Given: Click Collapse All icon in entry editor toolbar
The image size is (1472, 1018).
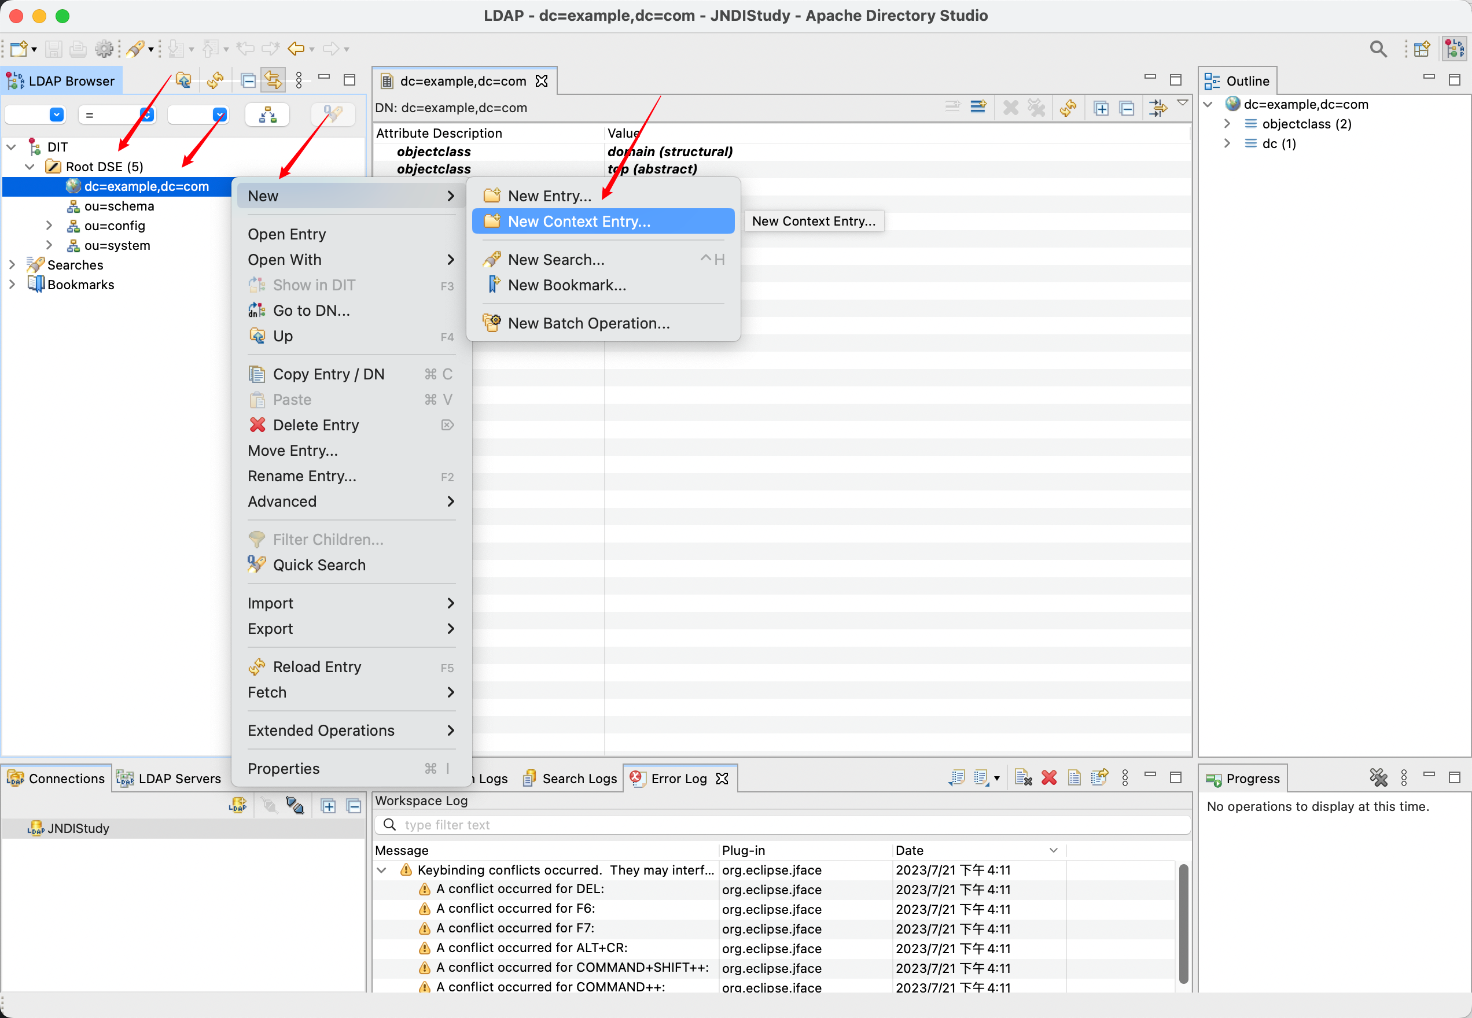Looking at the screenshot, I should click(x=1127, y=108).
